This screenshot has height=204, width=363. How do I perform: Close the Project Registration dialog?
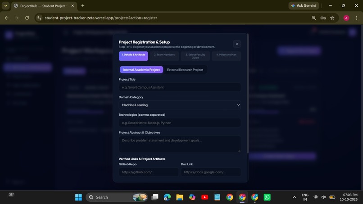click(x=237, y=44)
